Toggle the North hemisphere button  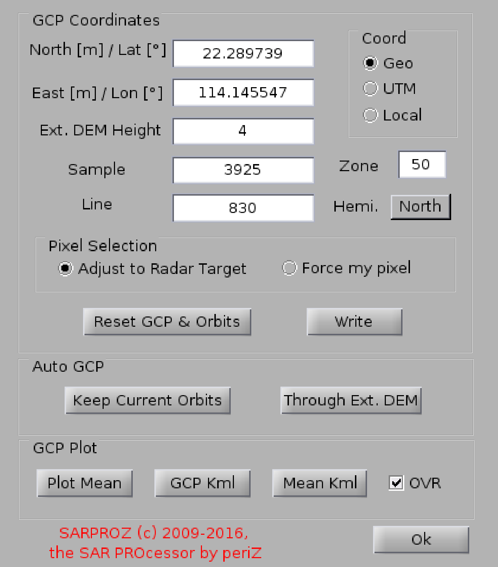[421, 207]
